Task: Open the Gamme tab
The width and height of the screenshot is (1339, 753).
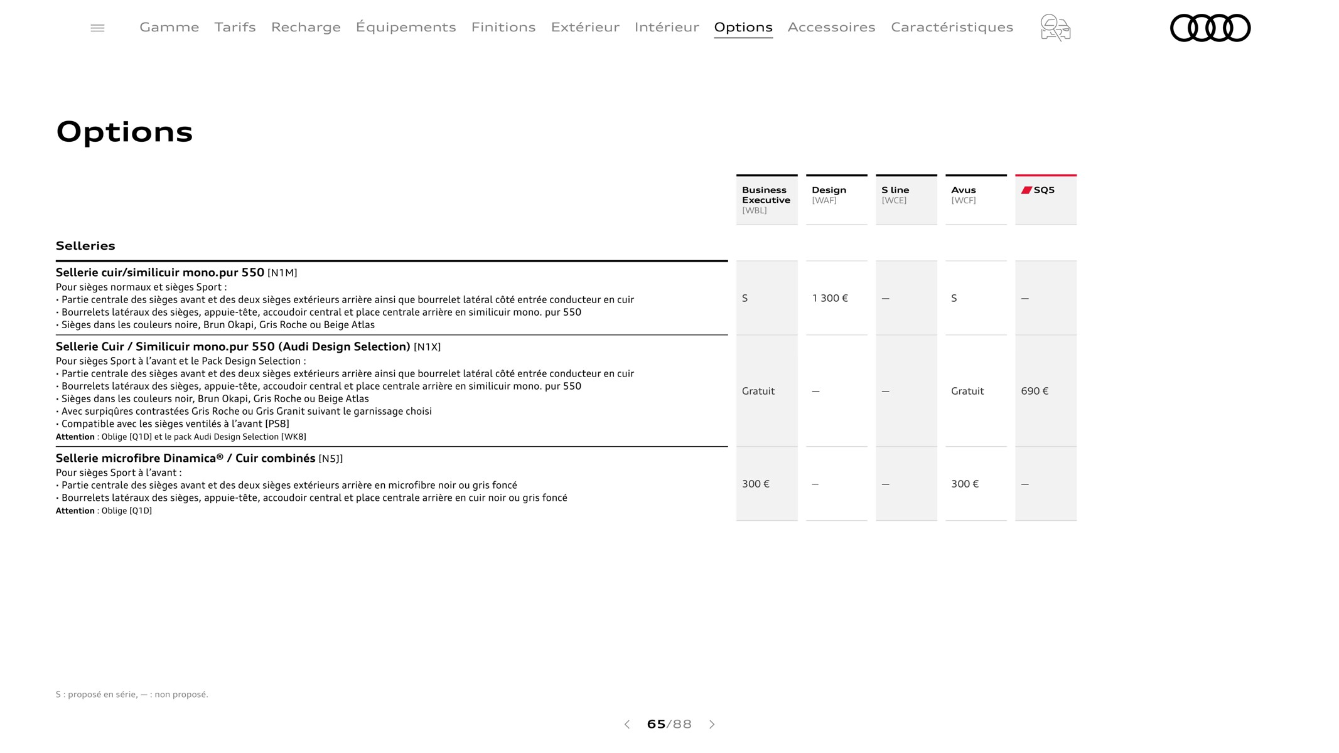Action: [x=169, y=27]
